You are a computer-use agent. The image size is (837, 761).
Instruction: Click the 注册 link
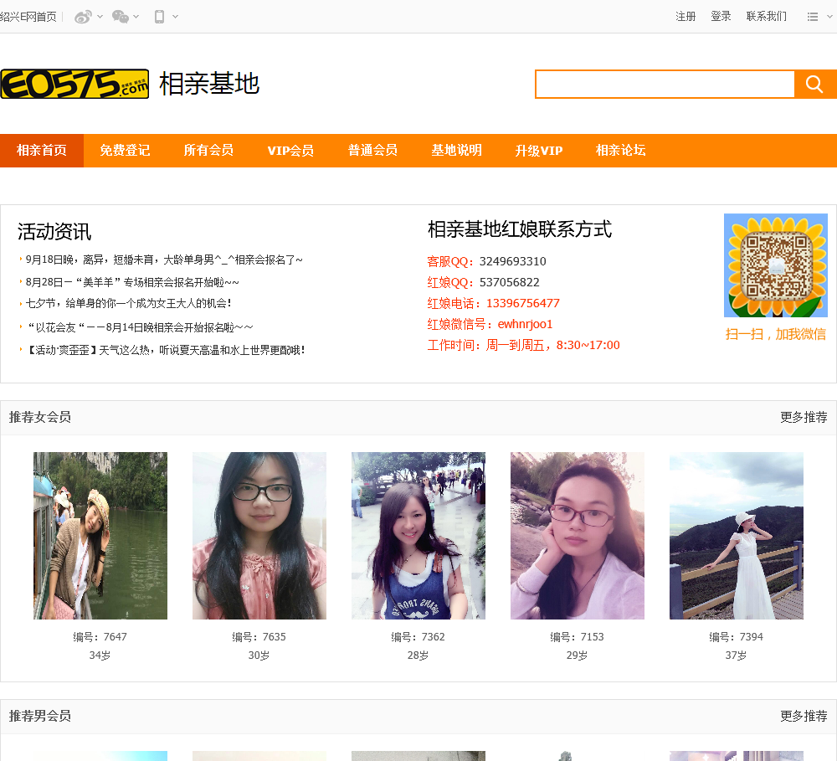(686, 17)
